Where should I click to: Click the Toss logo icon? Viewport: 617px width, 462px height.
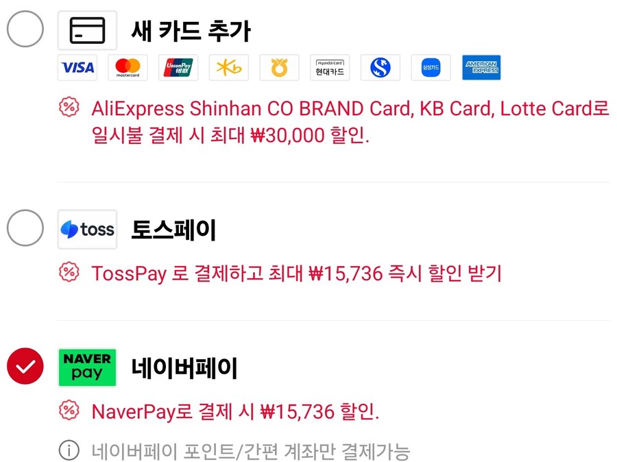[88, 230]
